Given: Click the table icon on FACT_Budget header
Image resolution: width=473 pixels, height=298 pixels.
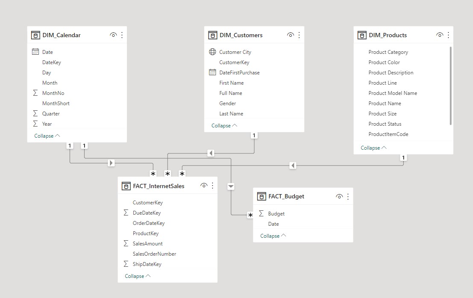Looking at the screenshot, I should [x=262, y=196].
